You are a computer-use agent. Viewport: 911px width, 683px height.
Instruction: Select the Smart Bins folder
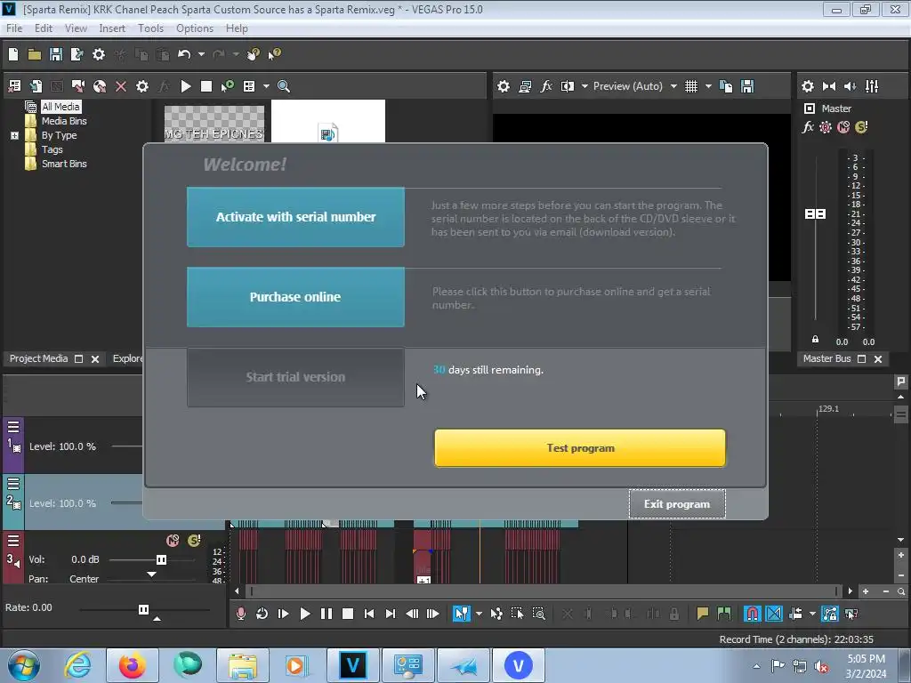pyautogui.click(x=64, y=164)
